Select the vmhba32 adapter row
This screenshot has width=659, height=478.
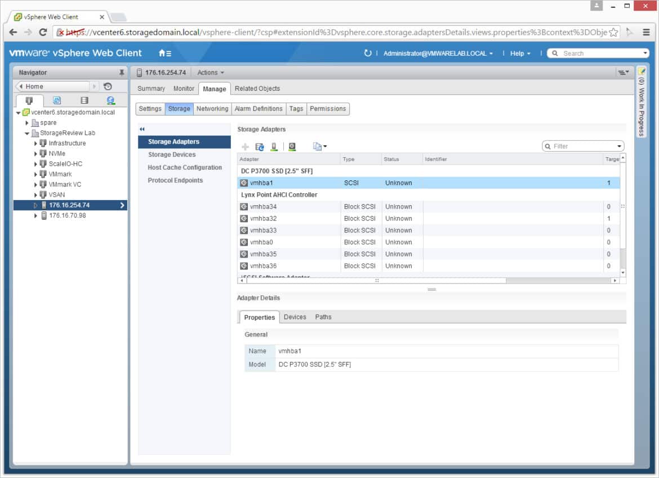point(428,219)
